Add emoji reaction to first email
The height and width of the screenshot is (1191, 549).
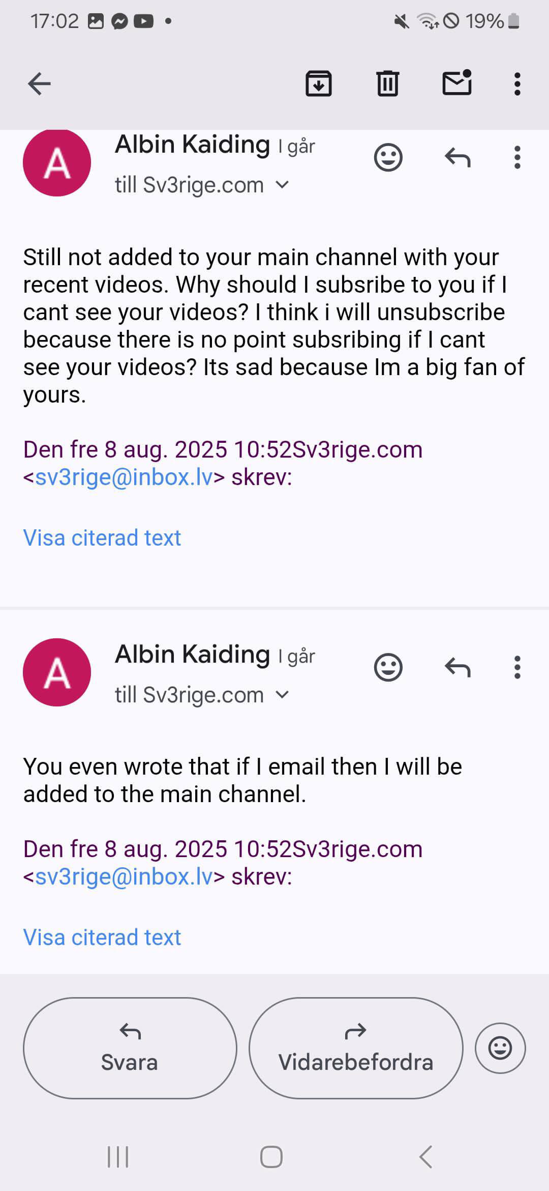pos(388,158)
